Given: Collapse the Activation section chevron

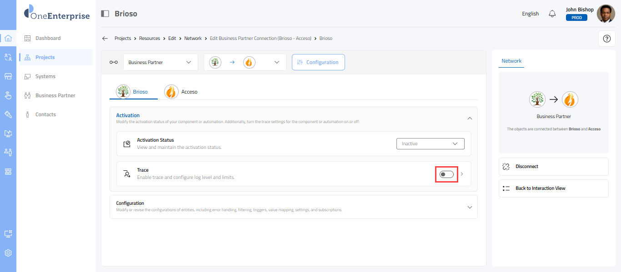Looking at the screenshot, I should point(470,118).
